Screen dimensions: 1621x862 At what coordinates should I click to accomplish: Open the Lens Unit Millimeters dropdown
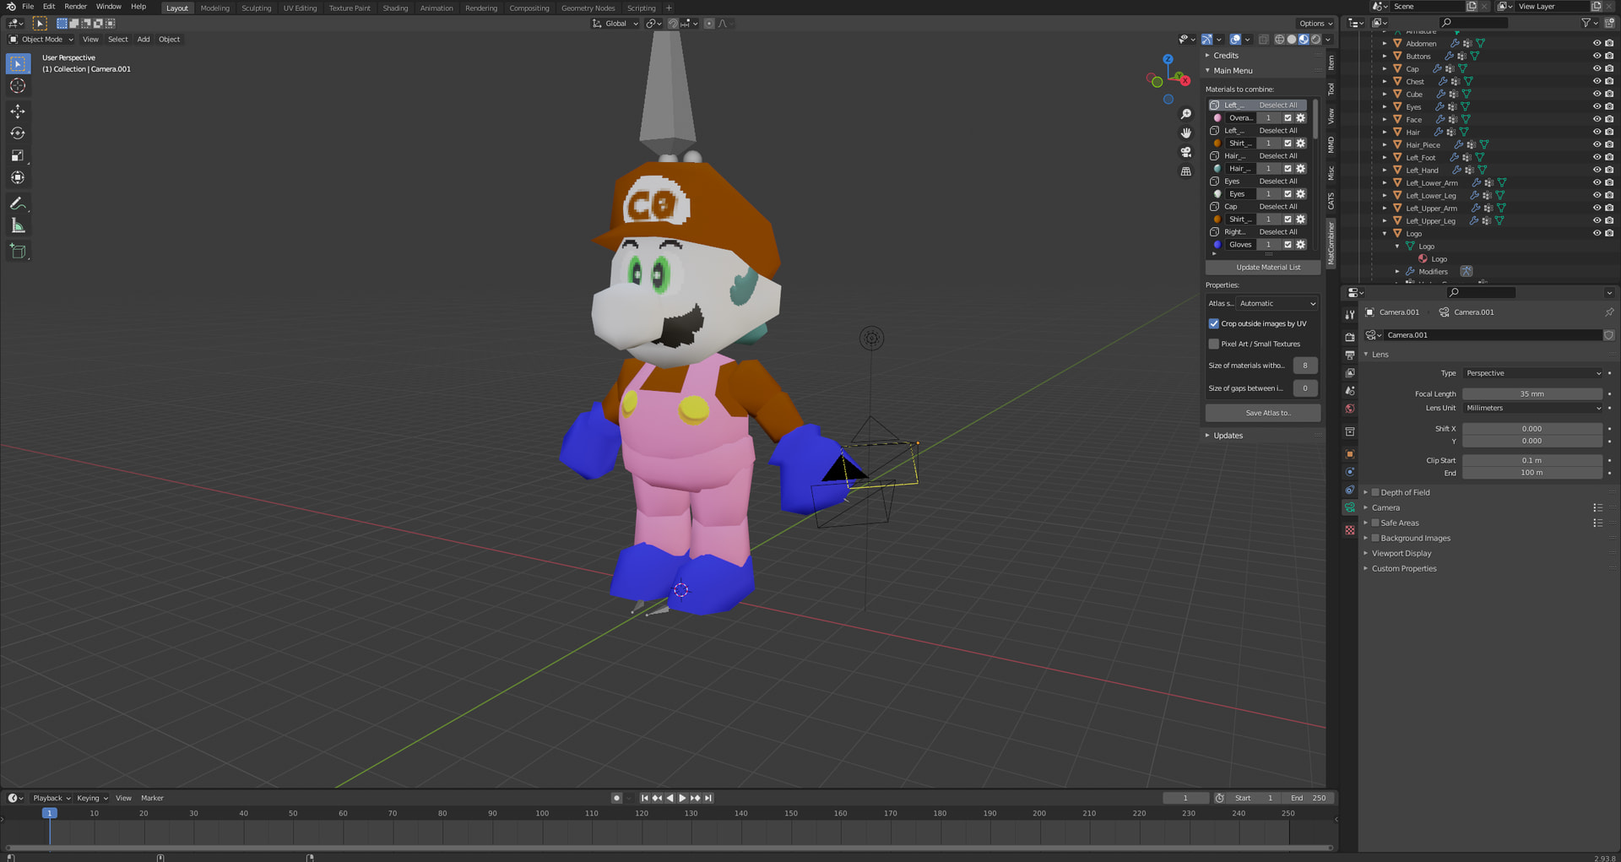[1533, 409]
